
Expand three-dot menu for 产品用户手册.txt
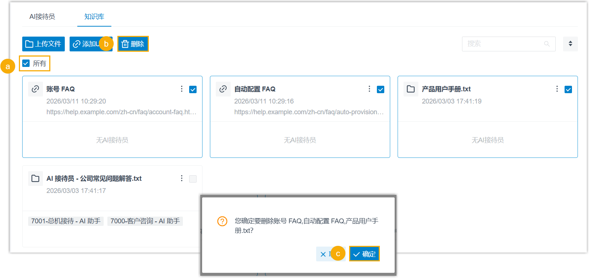click(x=557, y=89)
